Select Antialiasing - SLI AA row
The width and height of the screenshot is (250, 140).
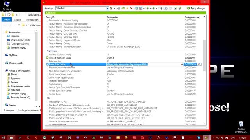(123, 101)
